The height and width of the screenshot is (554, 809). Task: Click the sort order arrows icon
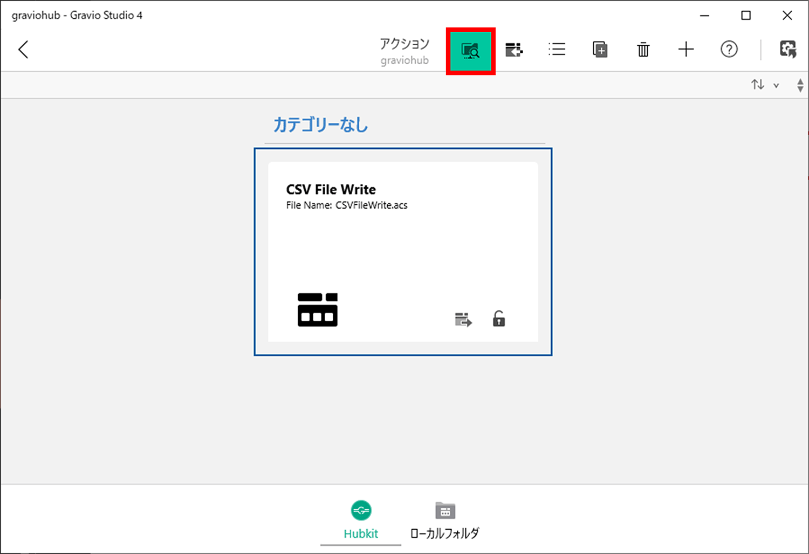coord(758,85)
